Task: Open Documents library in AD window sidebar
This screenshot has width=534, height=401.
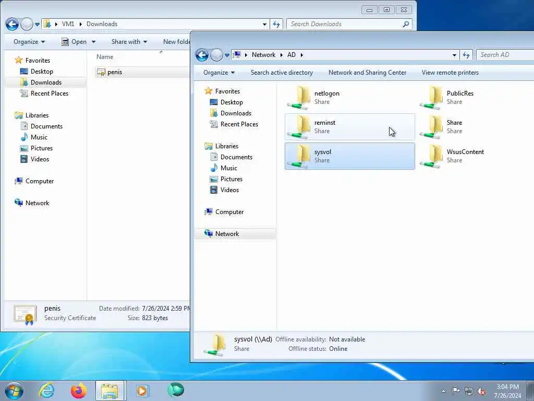Action: pyautogui.click(x=236, y=157)
